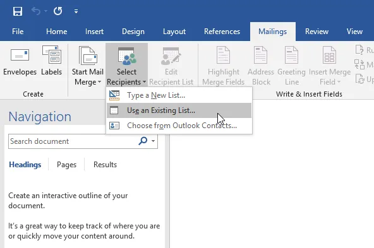This screenshot has height=248, width=374.
Task: Open Customize Quick Access Toolbar dropdown
Action: 76,11
